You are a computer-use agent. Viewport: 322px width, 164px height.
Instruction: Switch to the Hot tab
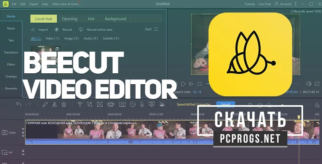tap(91, 19)
